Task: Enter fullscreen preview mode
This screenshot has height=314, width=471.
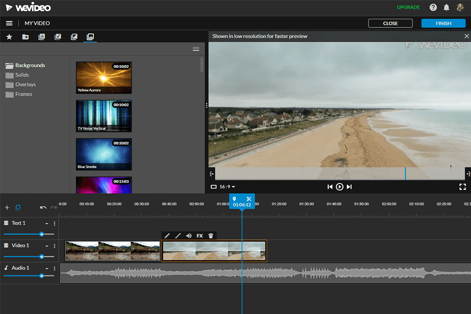Action: click(x=463, y=187)
